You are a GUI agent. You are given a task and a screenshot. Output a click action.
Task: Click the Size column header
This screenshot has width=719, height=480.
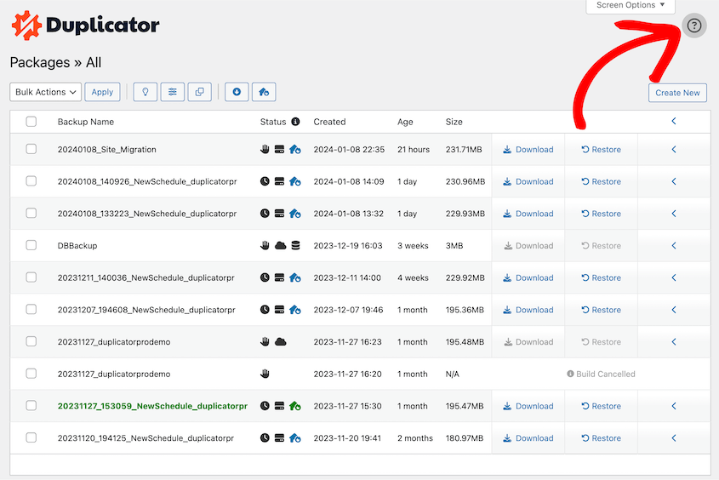coord(454,122)
